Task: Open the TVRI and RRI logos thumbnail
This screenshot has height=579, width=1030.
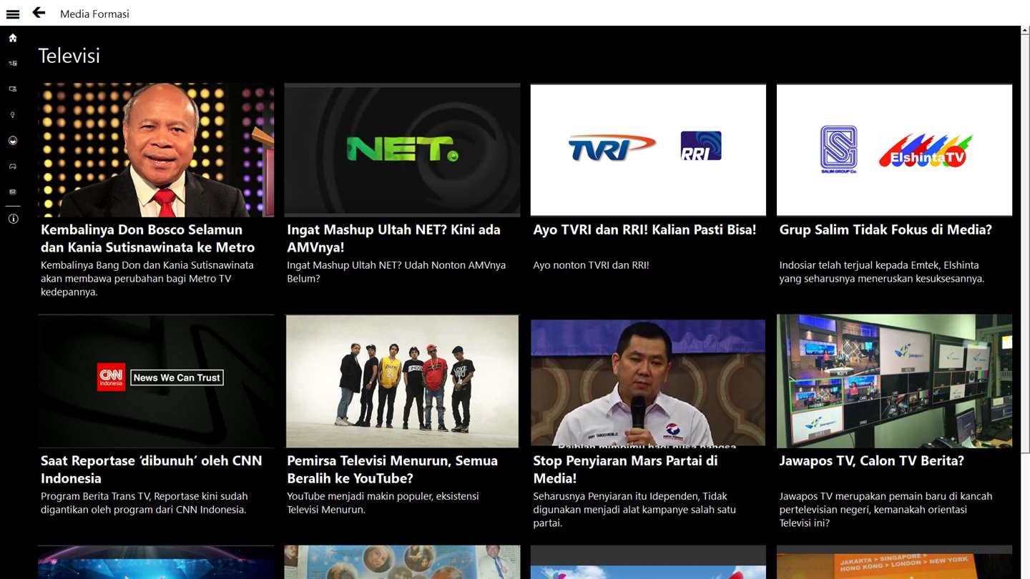Action: [648, 150]
